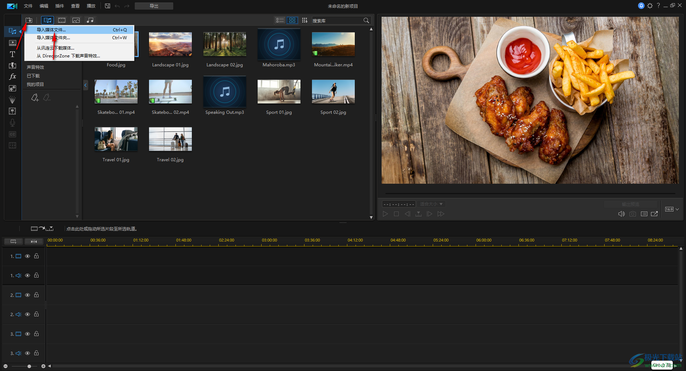Toggle show videos only filter
The width and height of the screenshot is (686, 371).
(x=62, y=20)
